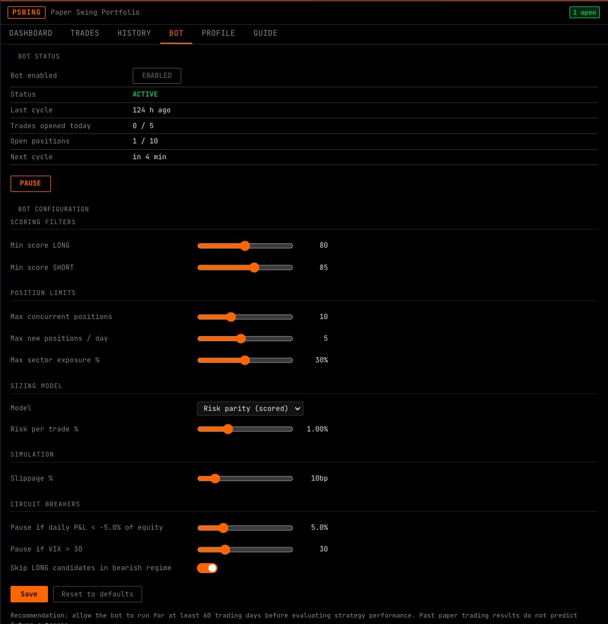Click the Min score LONG value 80

click(x=323, y=245)
